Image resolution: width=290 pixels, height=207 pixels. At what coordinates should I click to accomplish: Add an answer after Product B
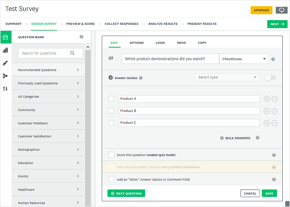pos(266,111)
